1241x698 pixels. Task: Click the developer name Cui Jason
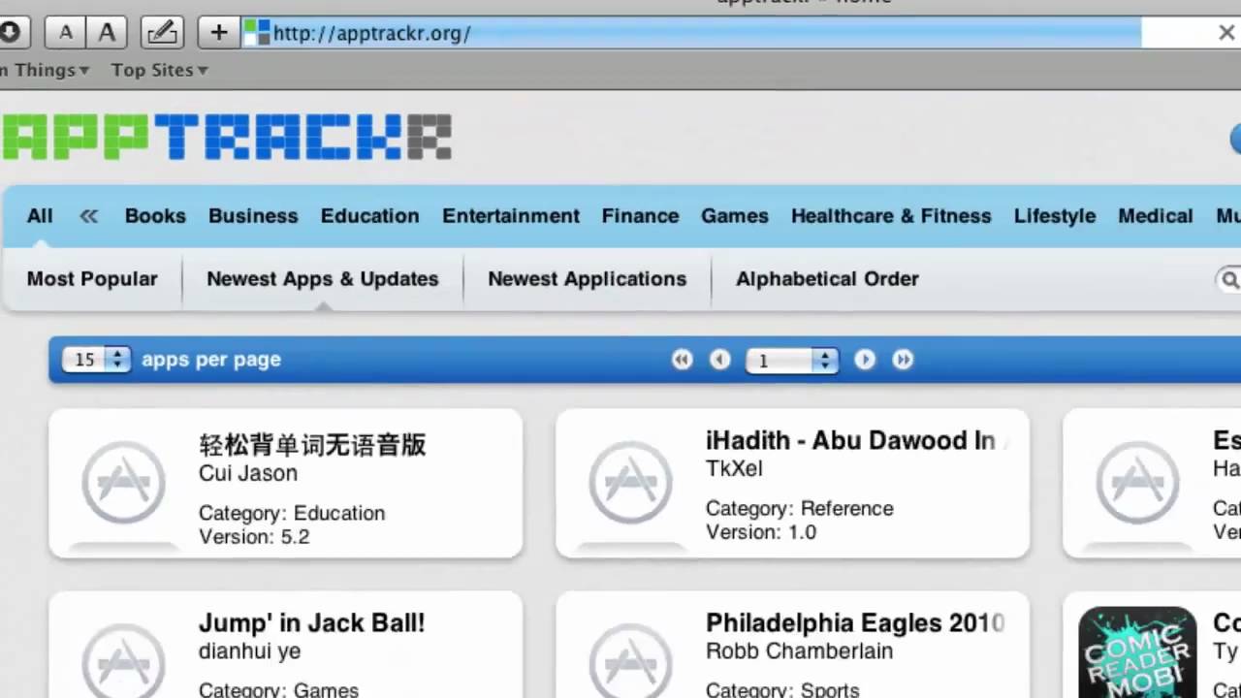pos(248,473)
